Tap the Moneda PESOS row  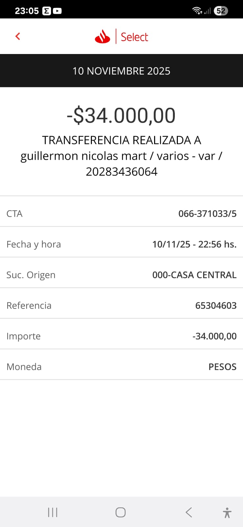(x=121, y=367)
